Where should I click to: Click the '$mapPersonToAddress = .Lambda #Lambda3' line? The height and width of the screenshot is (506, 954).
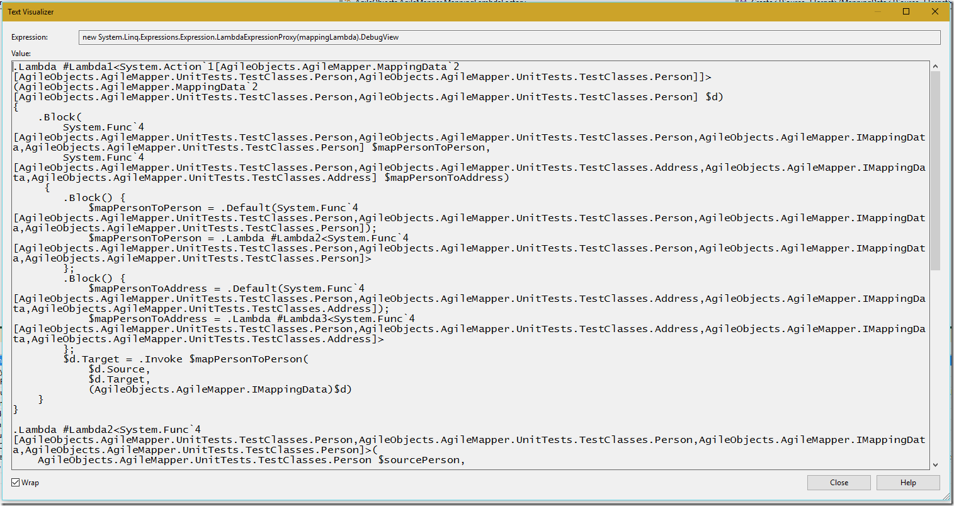(x=251, y=319)
